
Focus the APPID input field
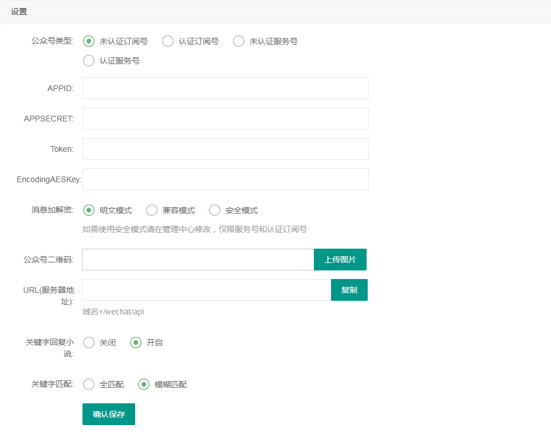(226, 88)
